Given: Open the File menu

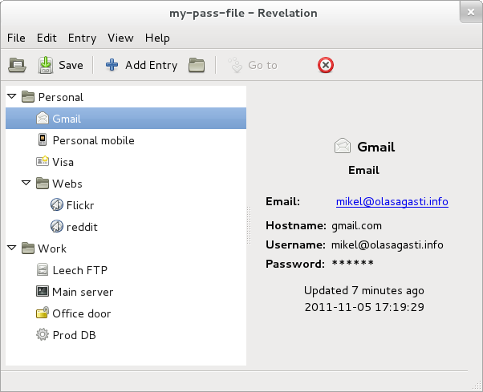Looking at the screenshot, I should pyautogui.click(x=16, y=38).
